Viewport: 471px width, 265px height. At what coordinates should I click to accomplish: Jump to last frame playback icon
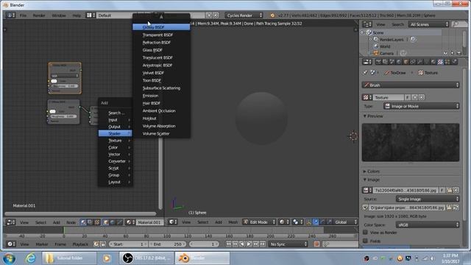click(x=263, y=244)
